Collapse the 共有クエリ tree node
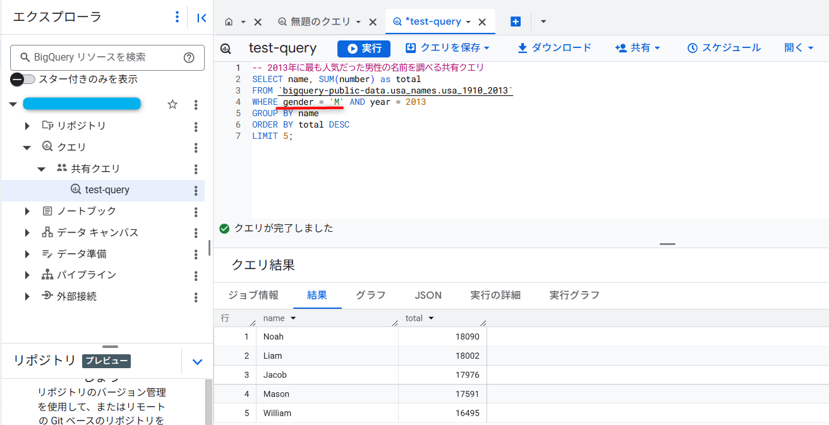 41,169
